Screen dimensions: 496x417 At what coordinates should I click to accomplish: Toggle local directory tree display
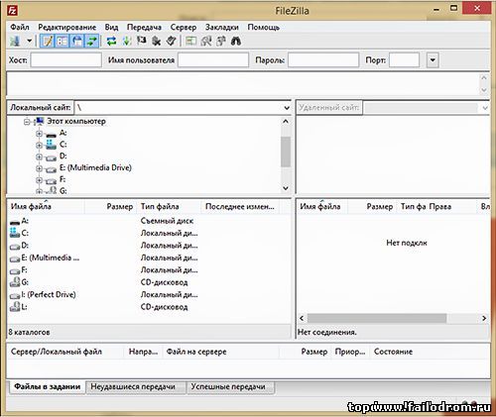pyautogui.click(x=62, y=41)
